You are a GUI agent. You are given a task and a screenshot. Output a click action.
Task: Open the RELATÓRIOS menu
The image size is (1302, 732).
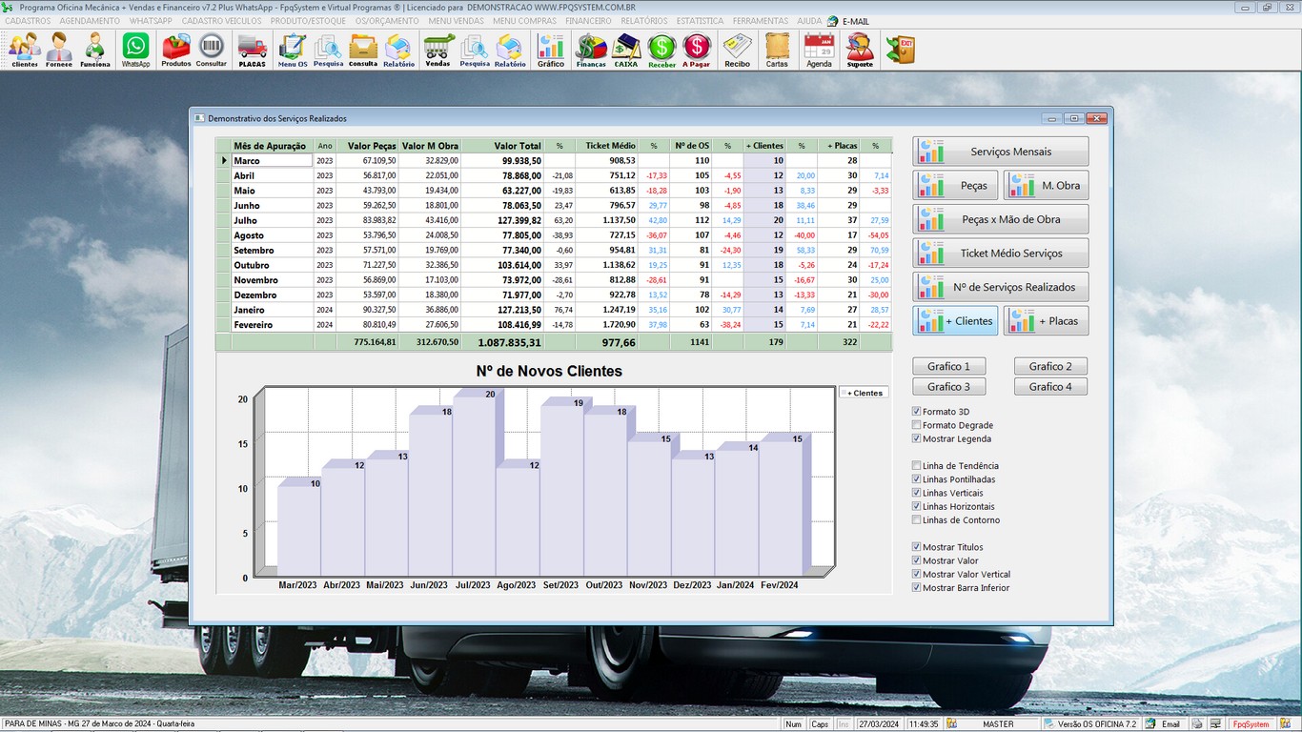[x=643, y=21]
